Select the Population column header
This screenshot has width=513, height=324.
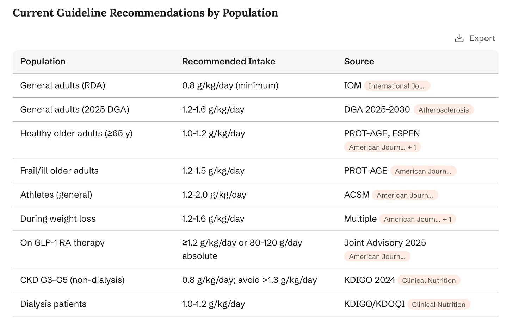click(x=43, y=61)
